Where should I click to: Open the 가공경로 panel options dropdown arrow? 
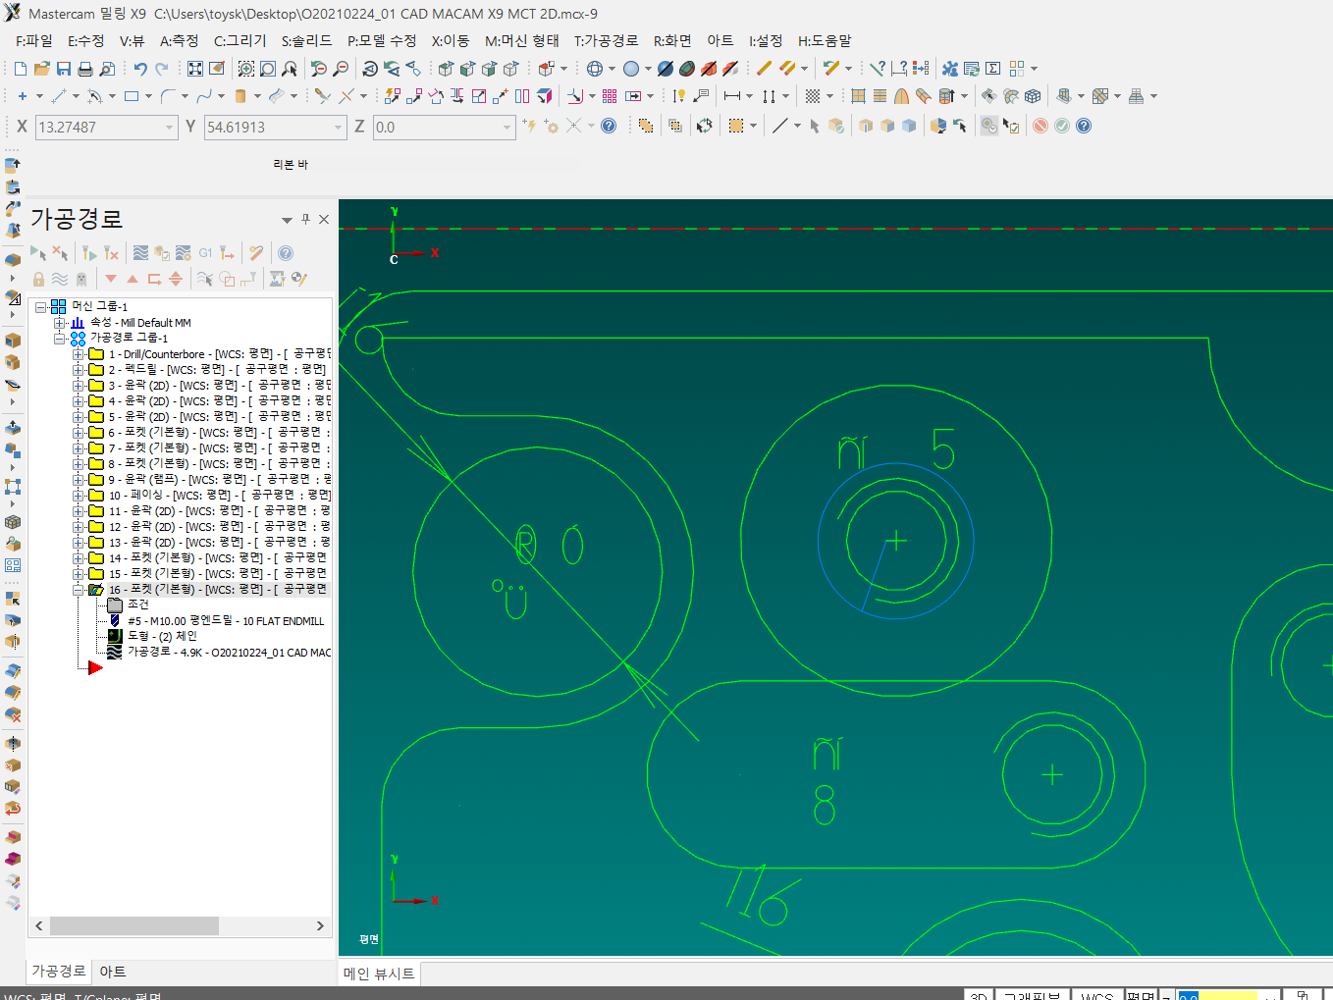point(287,220)
